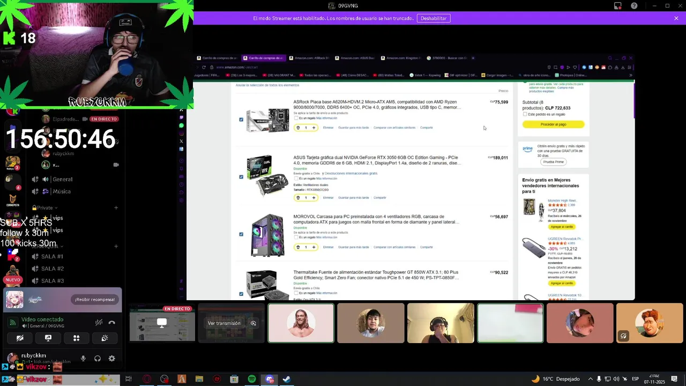Click Proceder al pago on Amazon

coord(553,124)
